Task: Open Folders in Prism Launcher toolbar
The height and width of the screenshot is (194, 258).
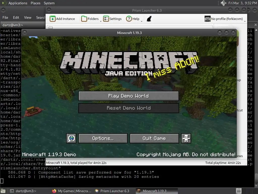Action: point(90,19)
